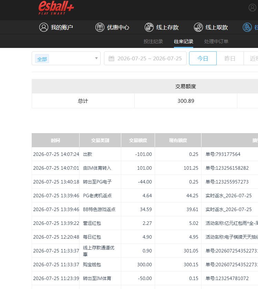
Task: Click order number 单号:123254781072
Action: coord(227,278)
